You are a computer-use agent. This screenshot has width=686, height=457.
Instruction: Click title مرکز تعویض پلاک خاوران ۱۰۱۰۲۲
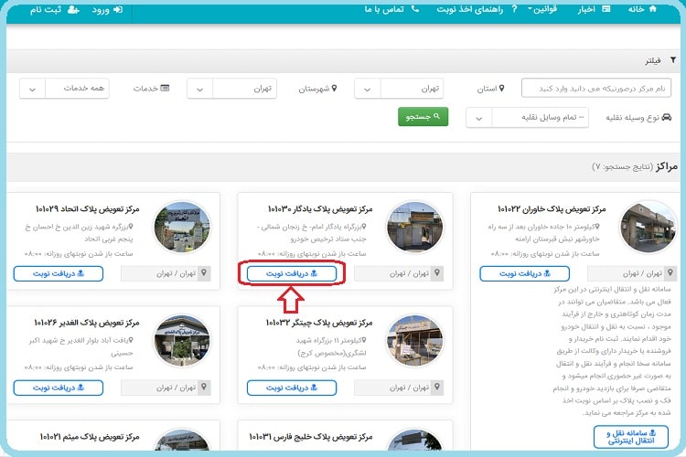click(x=552, y=209)
